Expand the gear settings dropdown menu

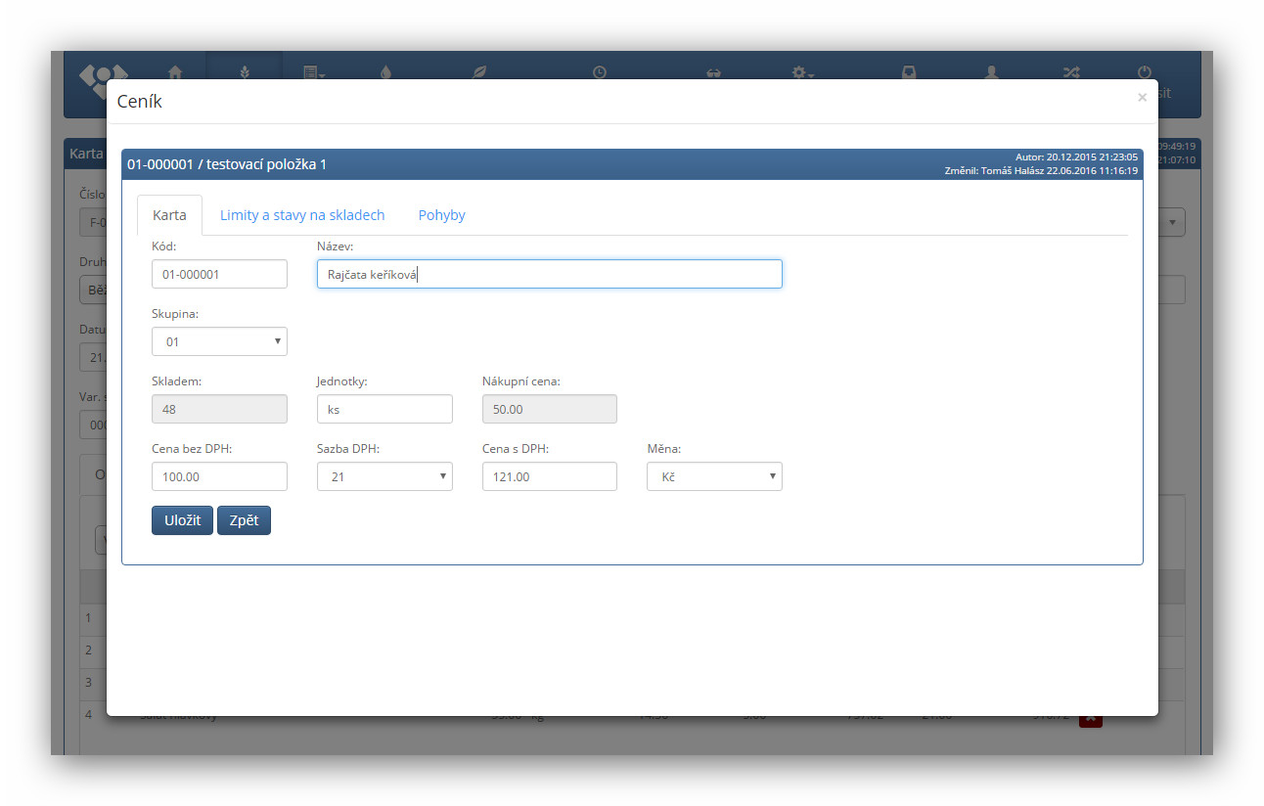coord(802,72)
